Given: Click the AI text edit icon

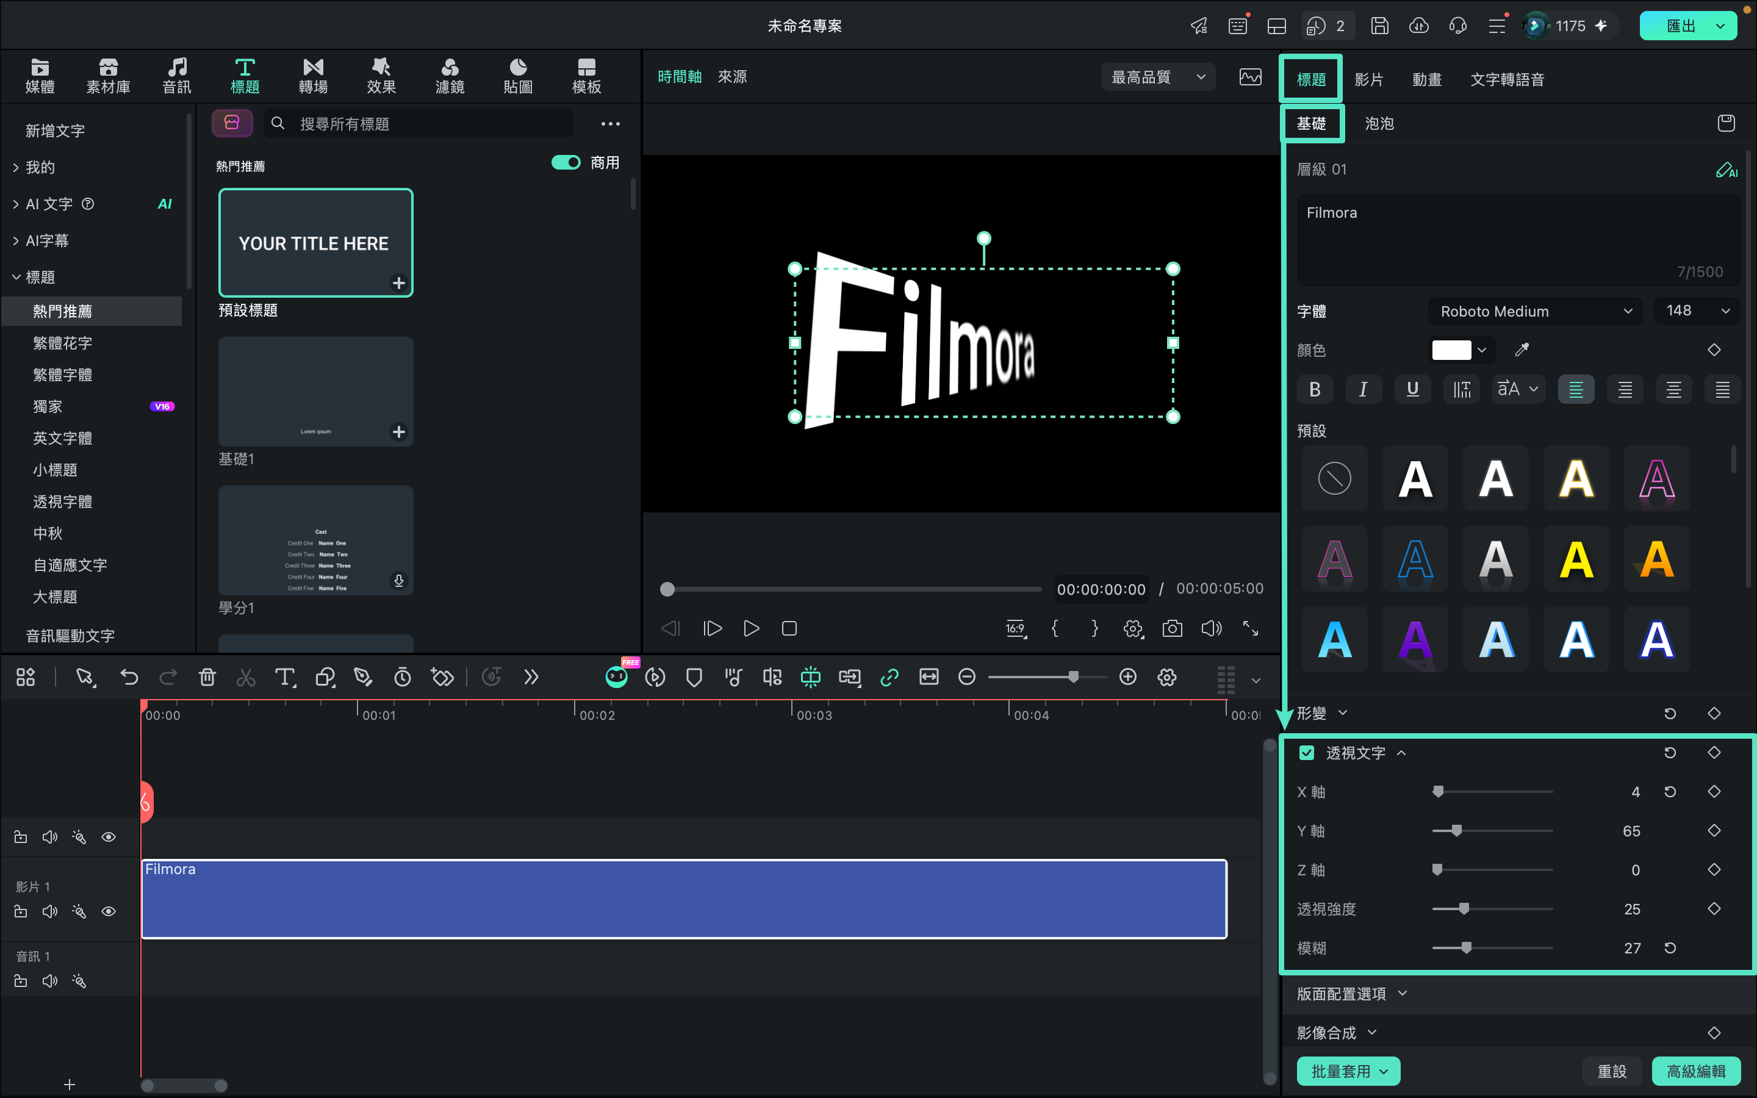Looking at the screenshot, I should [x=1726, y=170].
